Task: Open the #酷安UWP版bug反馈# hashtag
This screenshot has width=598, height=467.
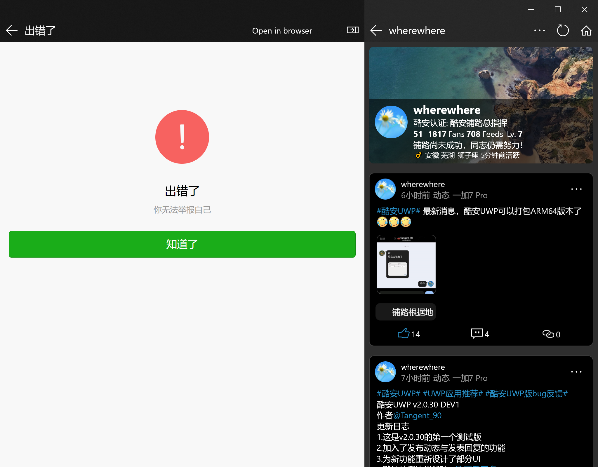Action: 526,393
